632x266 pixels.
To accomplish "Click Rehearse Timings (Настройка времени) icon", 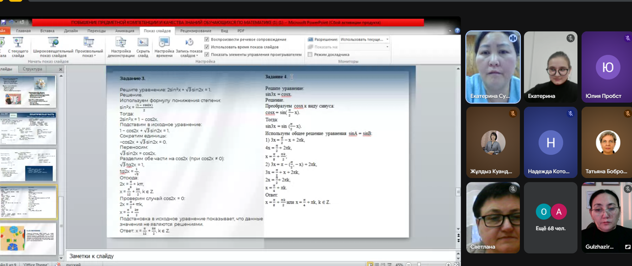I will [x=164, y=46].
